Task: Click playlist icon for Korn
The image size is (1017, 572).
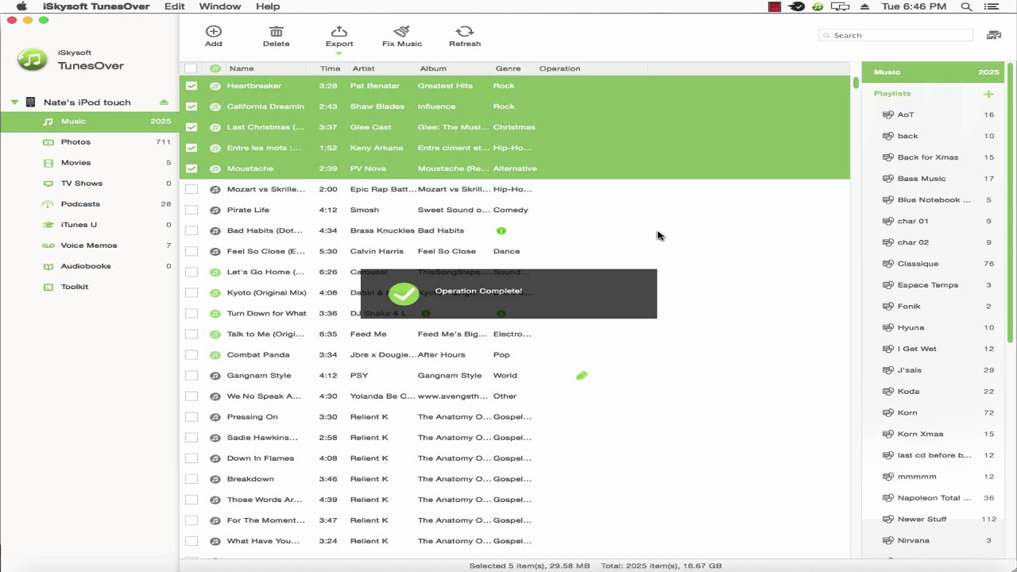Action: (888, 412)
